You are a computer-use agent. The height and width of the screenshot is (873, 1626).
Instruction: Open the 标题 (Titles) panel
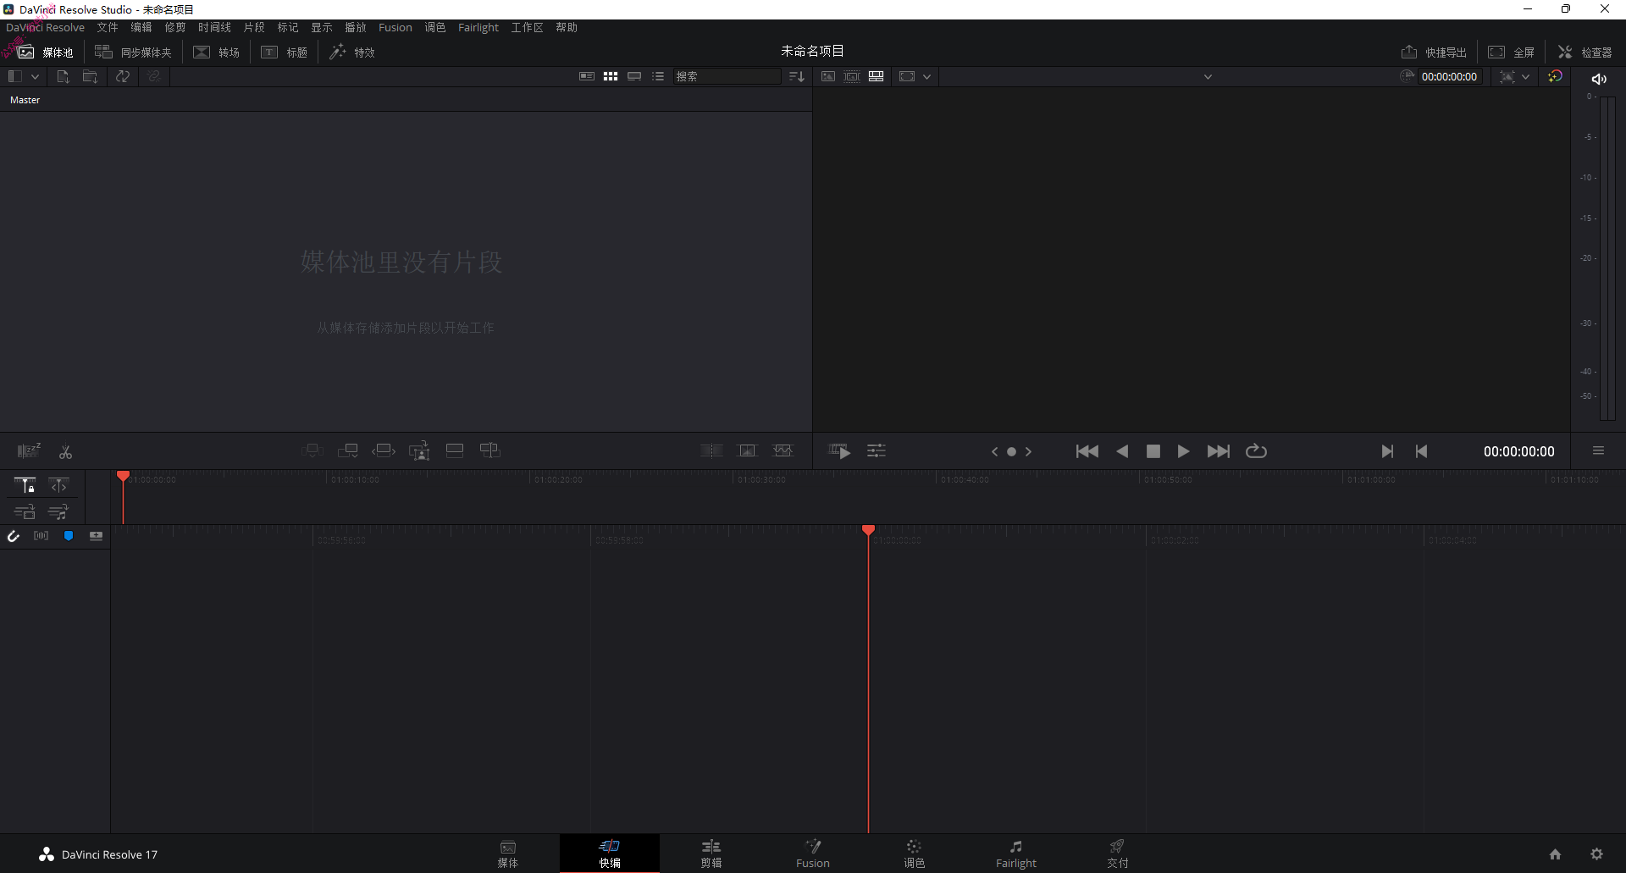[x=285, y=52]
